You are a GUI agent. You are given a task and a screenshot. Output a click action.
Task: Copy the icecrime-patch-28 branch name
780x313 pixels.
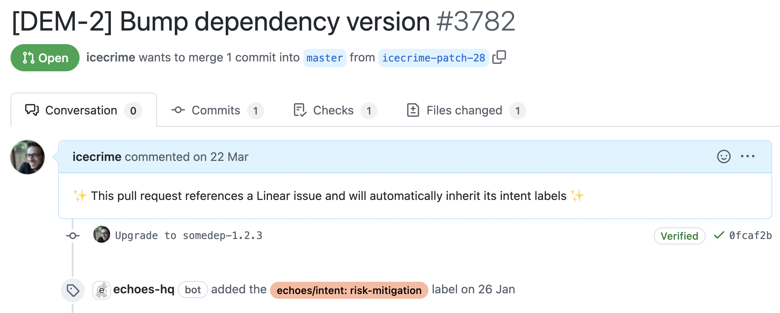coord(499,57)
